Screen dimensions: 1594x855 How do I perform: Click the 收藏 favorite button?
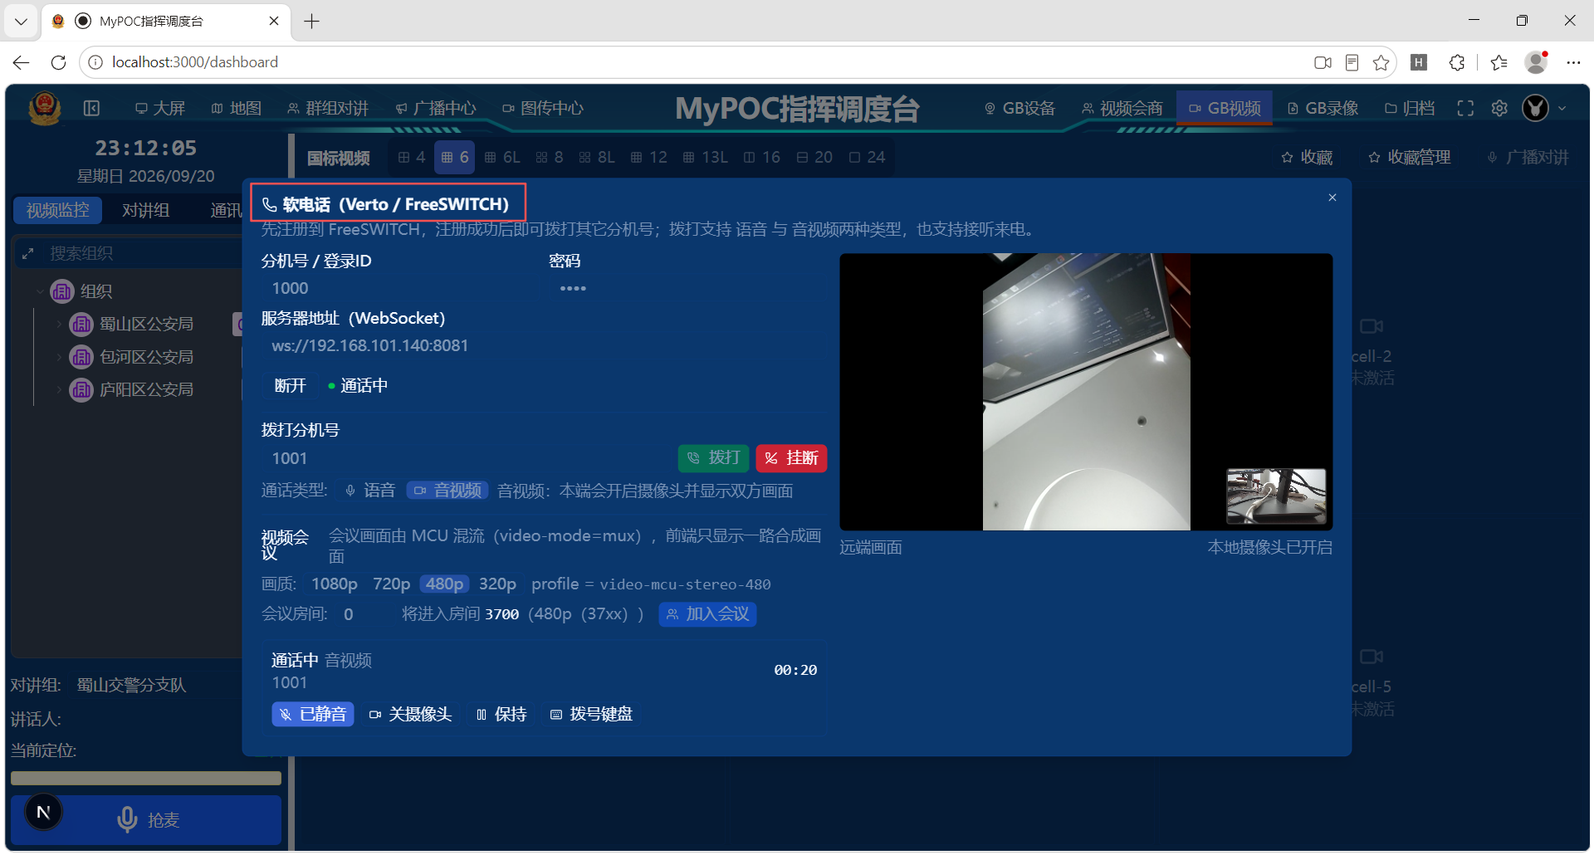(1307, 158)
